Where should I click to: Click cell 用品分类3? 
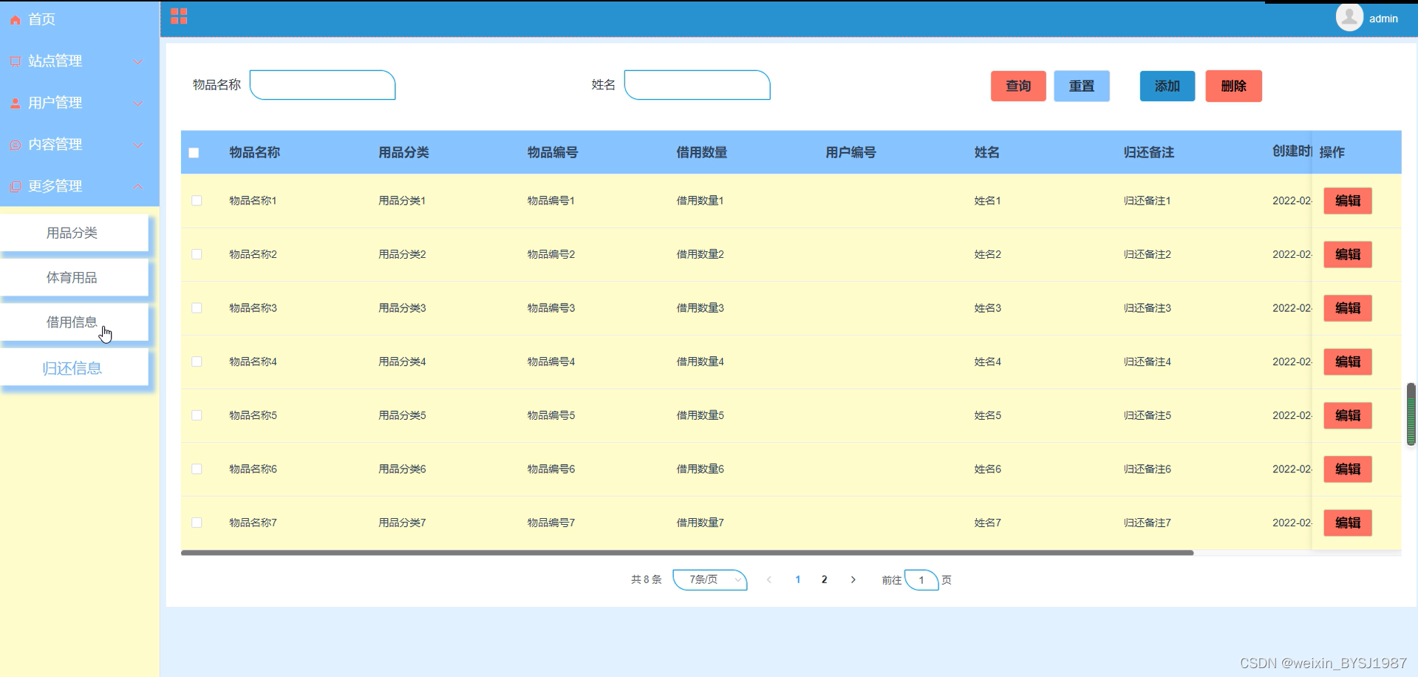pyautogui.click(x=403, y=308)
